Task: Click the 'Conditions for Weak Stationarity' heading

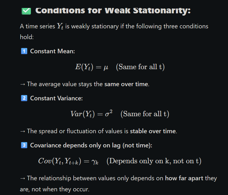Action: coord(113,10)
